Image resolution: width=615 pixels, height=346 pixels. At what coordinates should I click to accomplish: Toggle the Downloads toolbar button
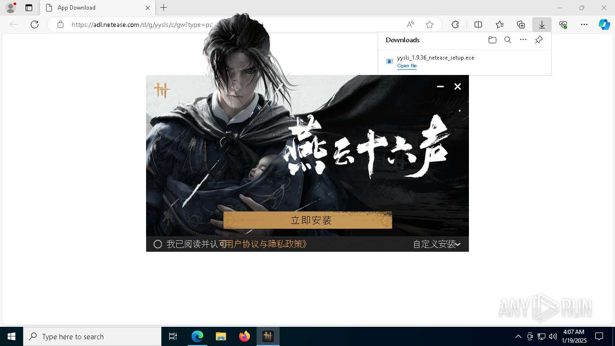542,25
